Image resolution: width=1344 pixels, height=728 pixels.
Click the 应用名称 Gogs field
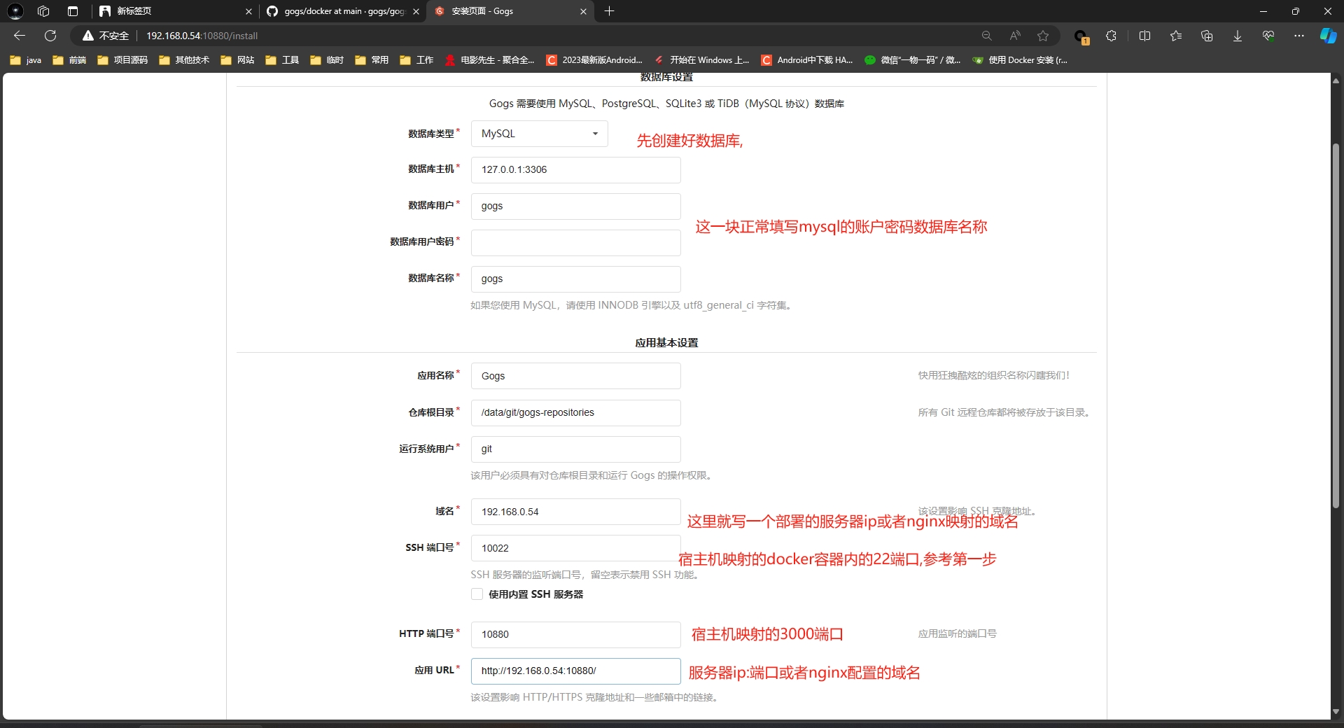575,376
